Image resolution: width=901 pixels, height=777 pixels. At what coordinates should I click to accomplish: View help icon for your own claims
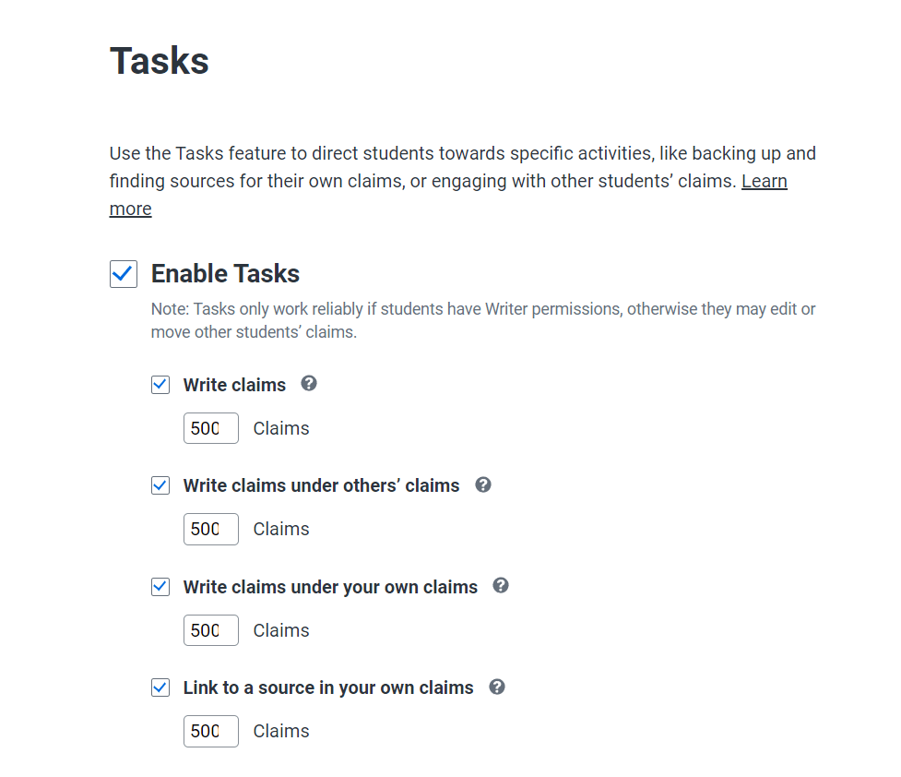[501, 586]
